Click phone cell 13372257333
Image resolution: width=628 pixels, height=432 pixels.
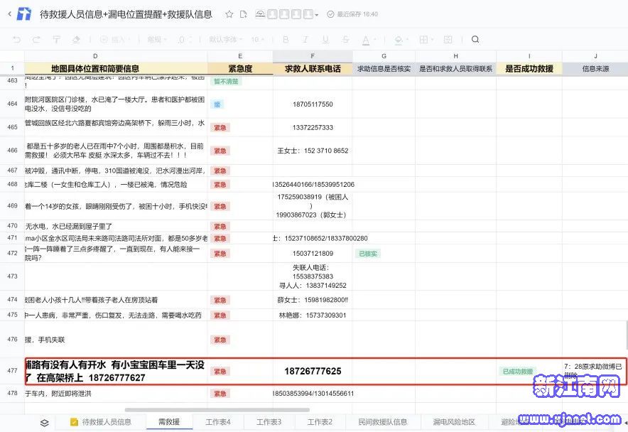(313, 127)
